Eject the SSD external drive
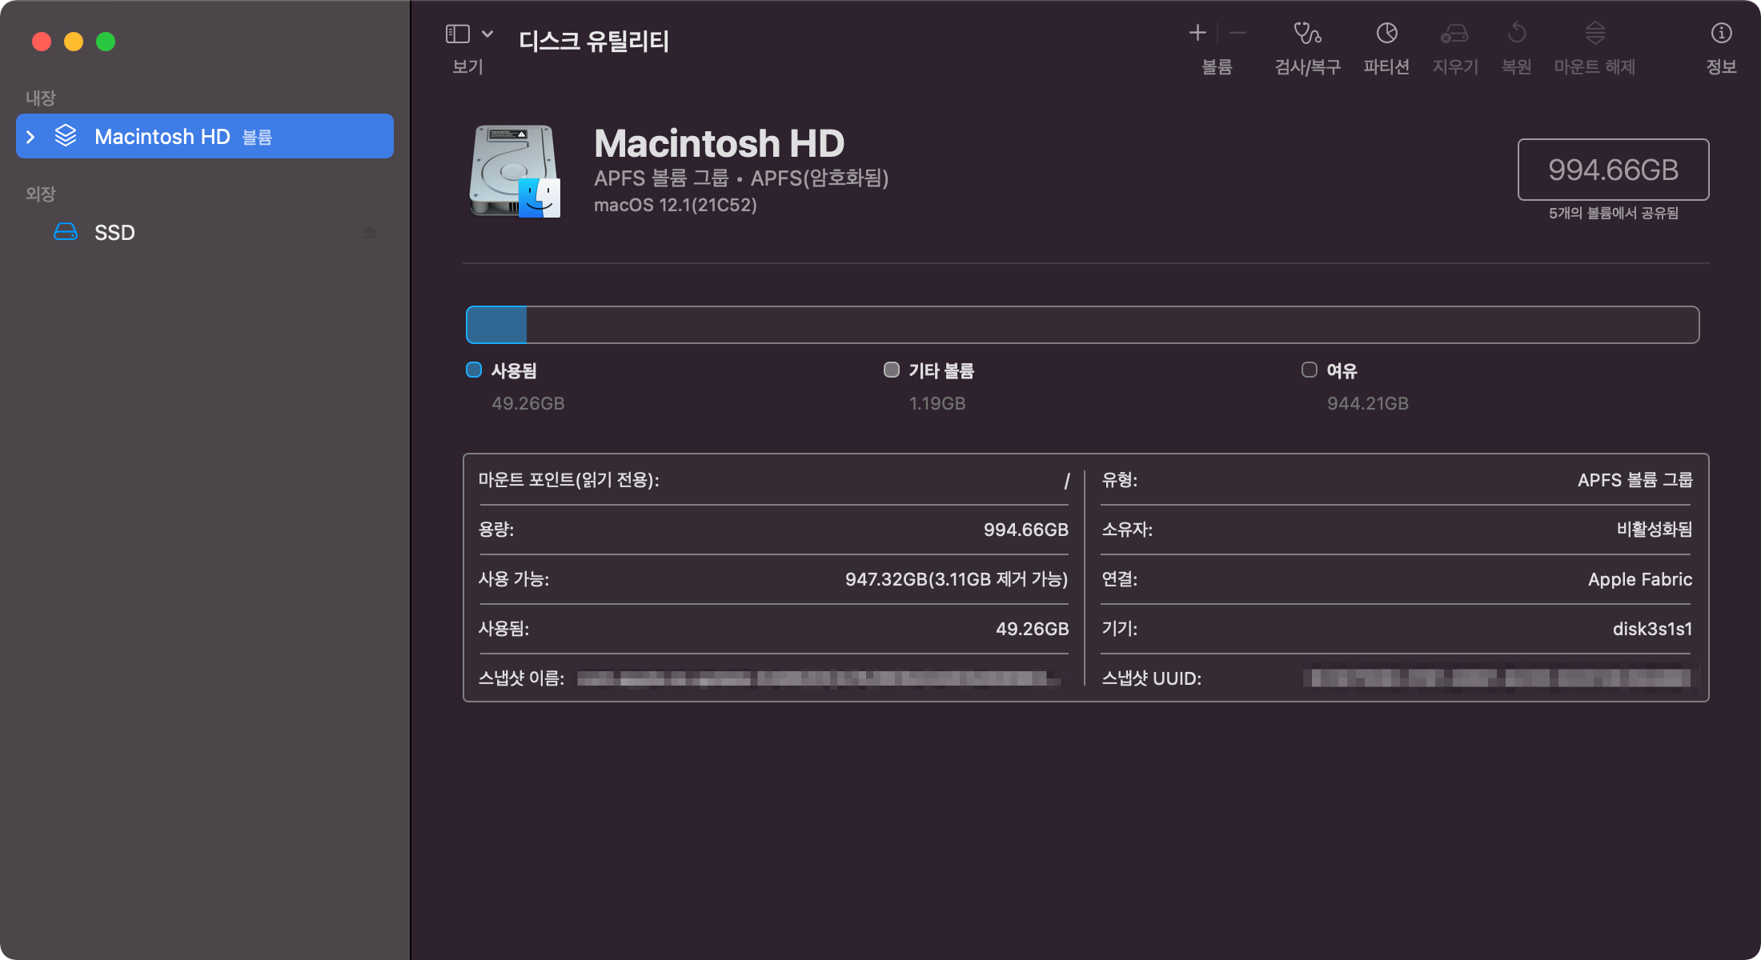The height and width of the screenshot is (960, 1761). (x=370, y=233)
